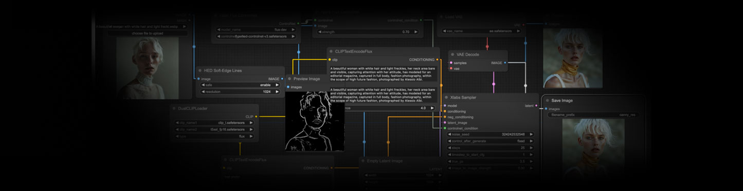Click the samples input port on VAE Decode
743x191 pixels.
pos(451,63)
